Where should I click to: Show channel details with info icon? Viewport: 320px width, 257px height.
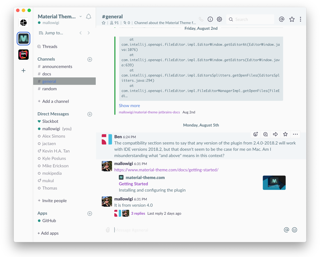coord(210,19)
